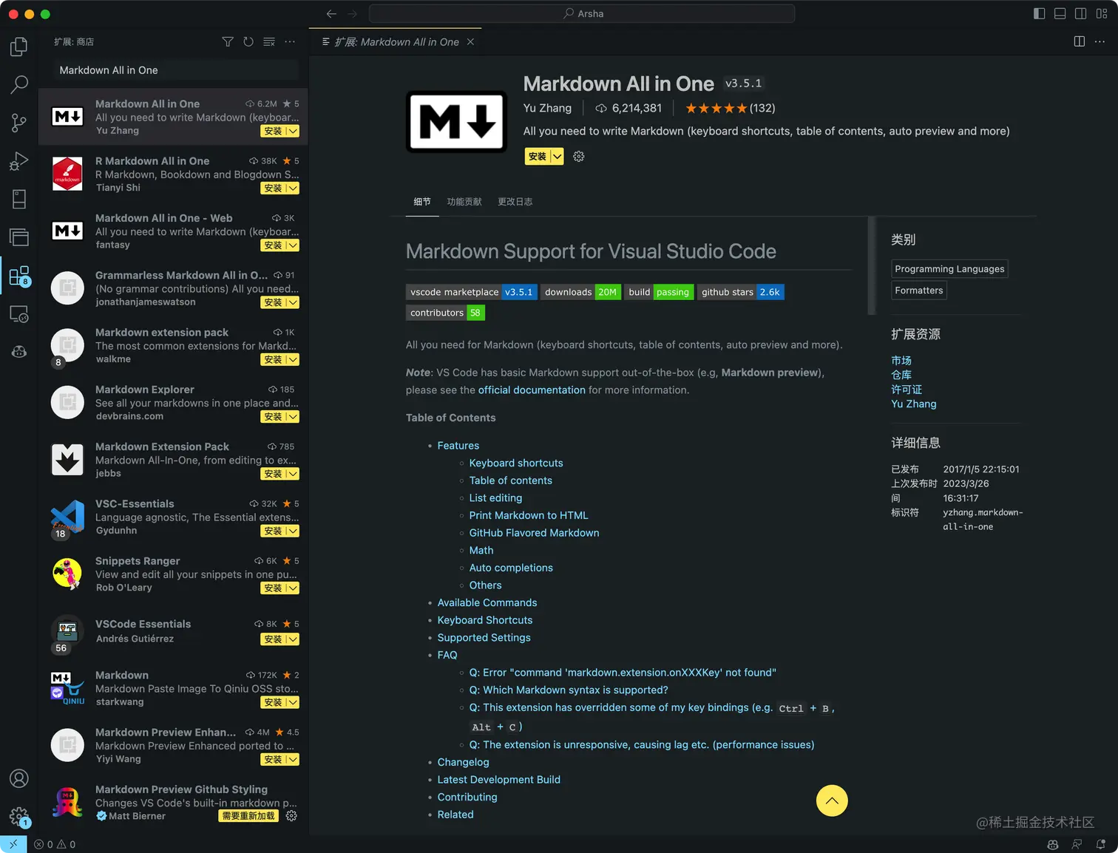Jump to Keyboard shortcuts section link
The width and height of the screenshot is (1118, 853).
(x=516, y=463)
